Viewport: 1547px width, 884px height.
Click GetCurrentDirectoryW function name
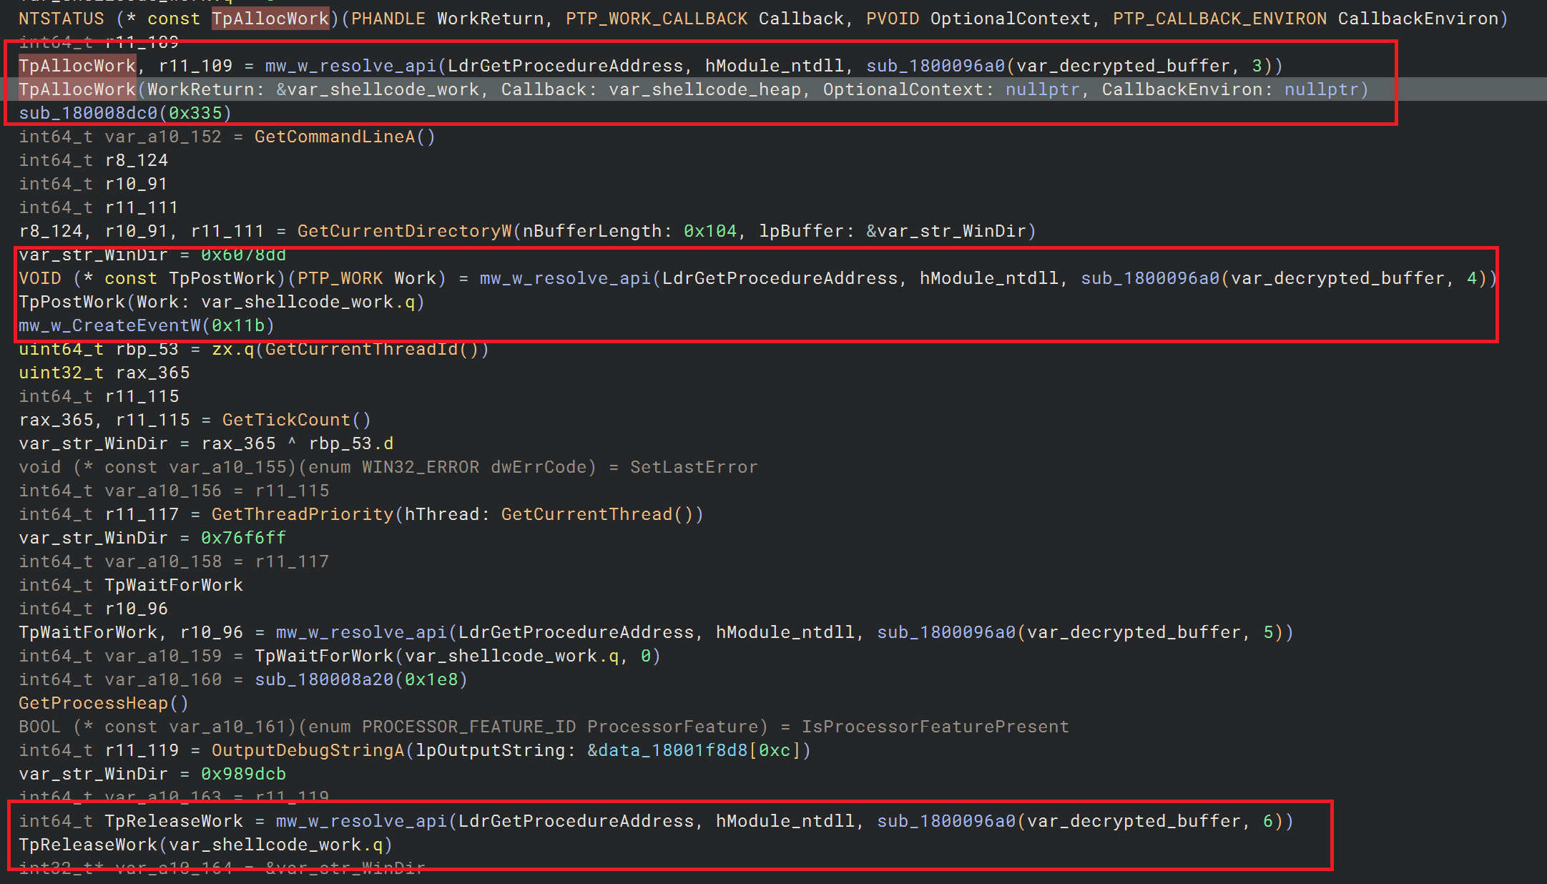404,231
